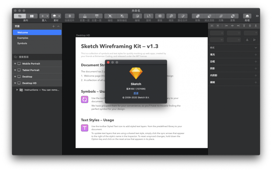Click the 旋转 rotate tool icon
The width and height of the screenshot is (272, 171).
149,16
